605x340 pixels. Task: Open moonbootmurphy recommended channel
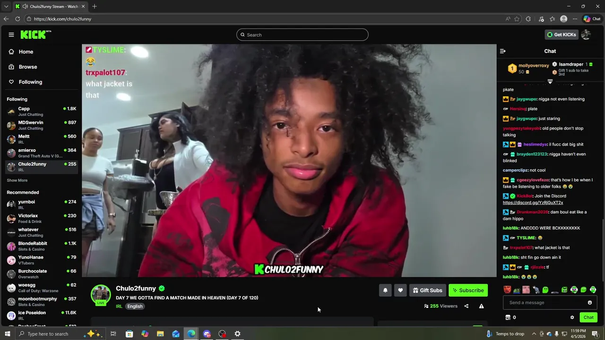point(42,301)
